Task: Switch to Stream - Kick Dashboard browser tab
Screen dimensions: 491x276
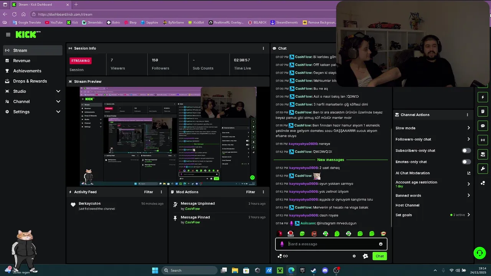Action: 40,5
